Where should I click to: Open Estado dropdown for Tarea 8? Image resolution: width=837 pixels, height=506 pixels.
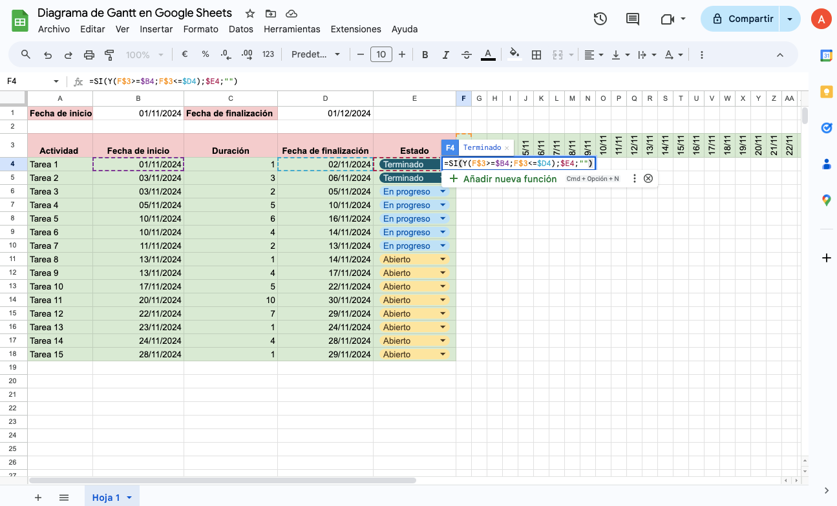[443, 259]
